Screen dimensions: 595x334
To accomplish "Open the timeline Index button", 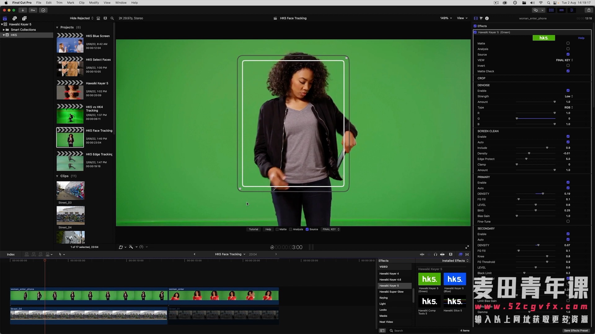I will coord(11,255).
